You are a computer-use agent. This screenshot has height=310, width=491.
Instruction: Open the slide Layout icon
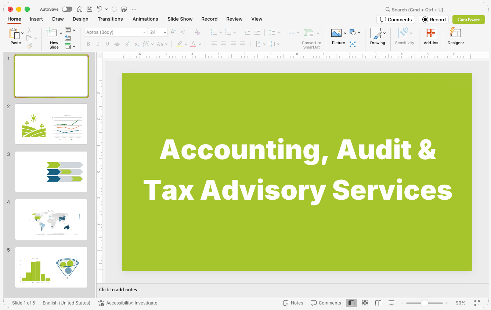click(x=68, y=30)
